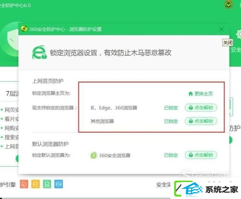Click the 360安全浏览器 name text

[114, 156]
